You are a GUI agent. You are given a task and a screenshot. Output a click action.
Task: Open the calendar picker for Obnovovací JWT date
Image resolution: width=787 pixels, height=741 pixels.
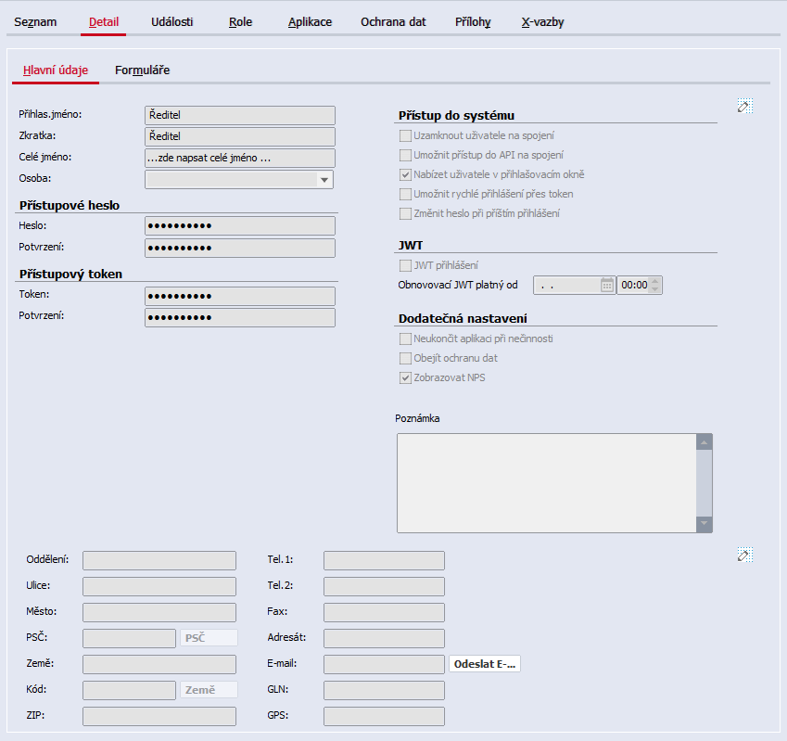point(607,285)
